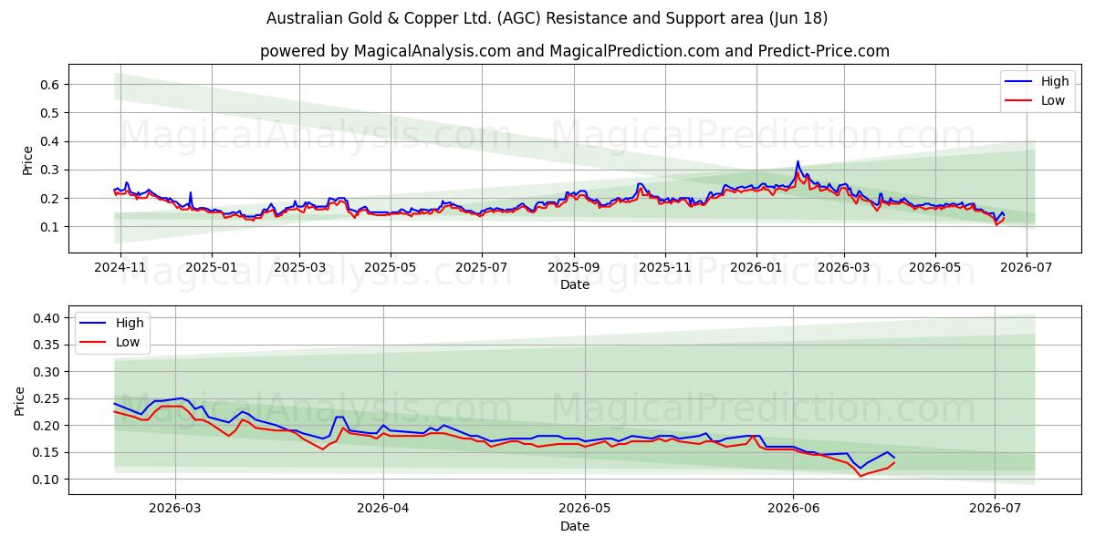Click the '2026-05' tick label on the bottom chart
The width and height of the screenshot is (1095, 547).
pyautogui.click(x=585, y=509)
